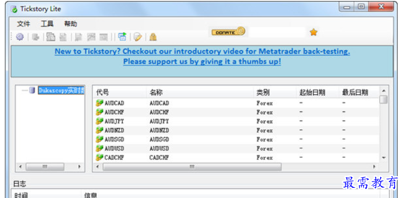Click the symbol list scroll up arrow
402x198 pixels.
tap(384, 91)
